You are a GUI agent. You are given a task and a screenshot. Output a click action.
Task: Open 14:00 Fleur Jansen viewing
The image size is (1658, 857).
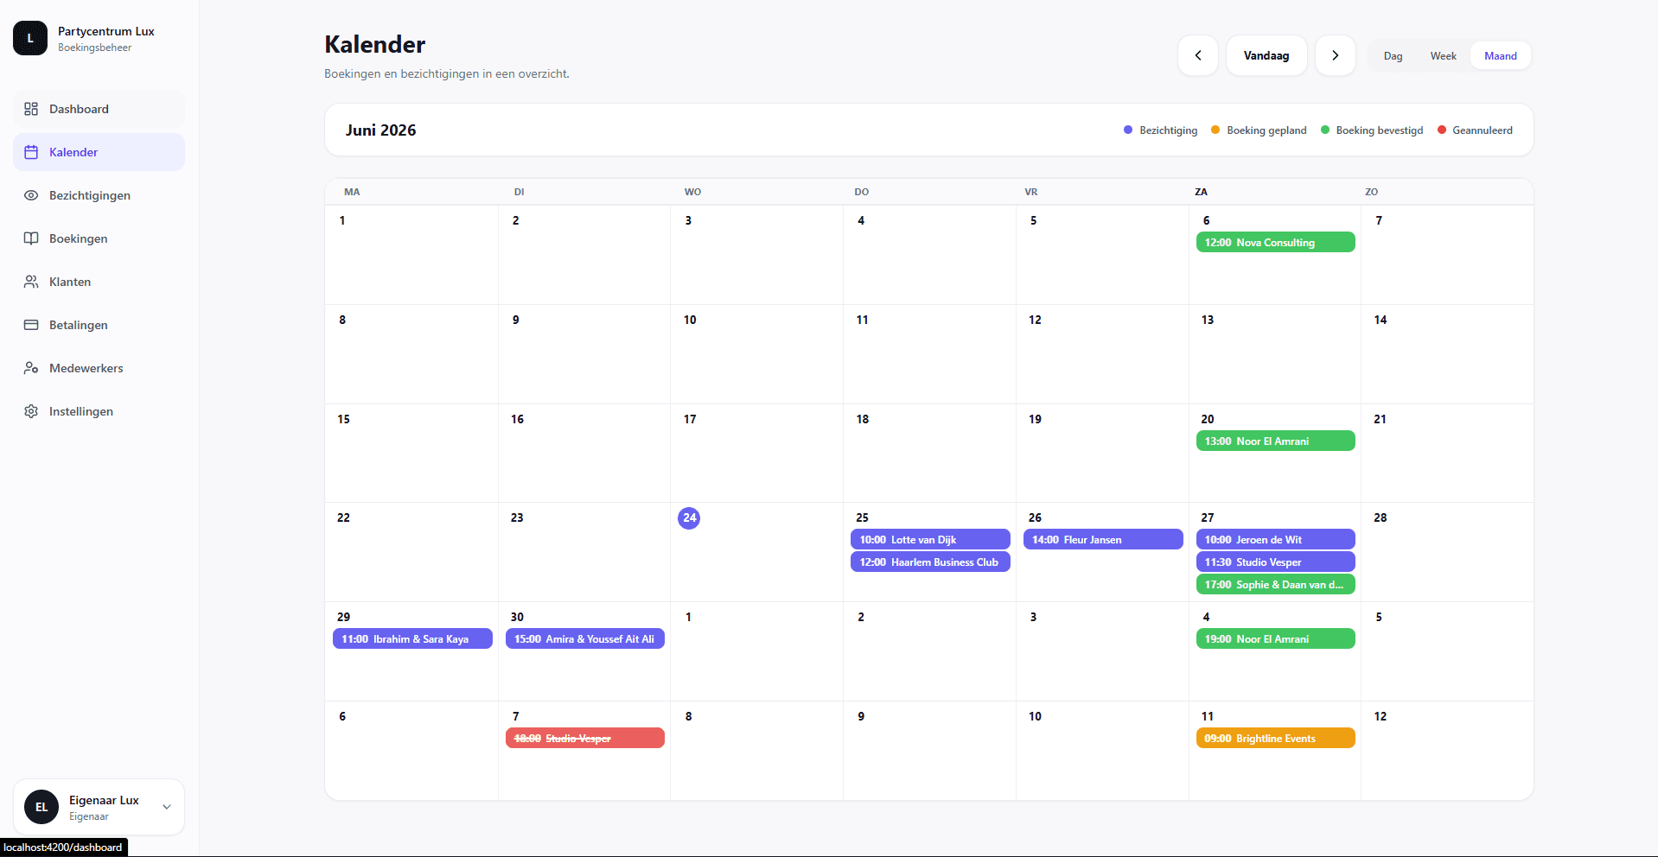click(1103, 539)
